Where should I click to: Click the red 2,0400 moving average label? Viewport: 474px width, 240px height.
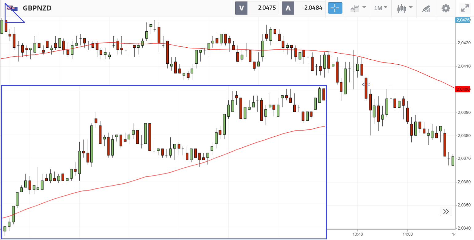pos(463,89)
